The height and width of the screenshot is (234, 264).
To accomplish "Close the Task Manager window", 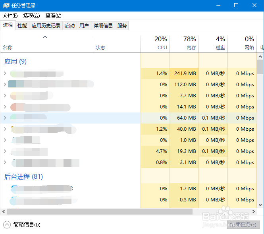I will (254, 6).
